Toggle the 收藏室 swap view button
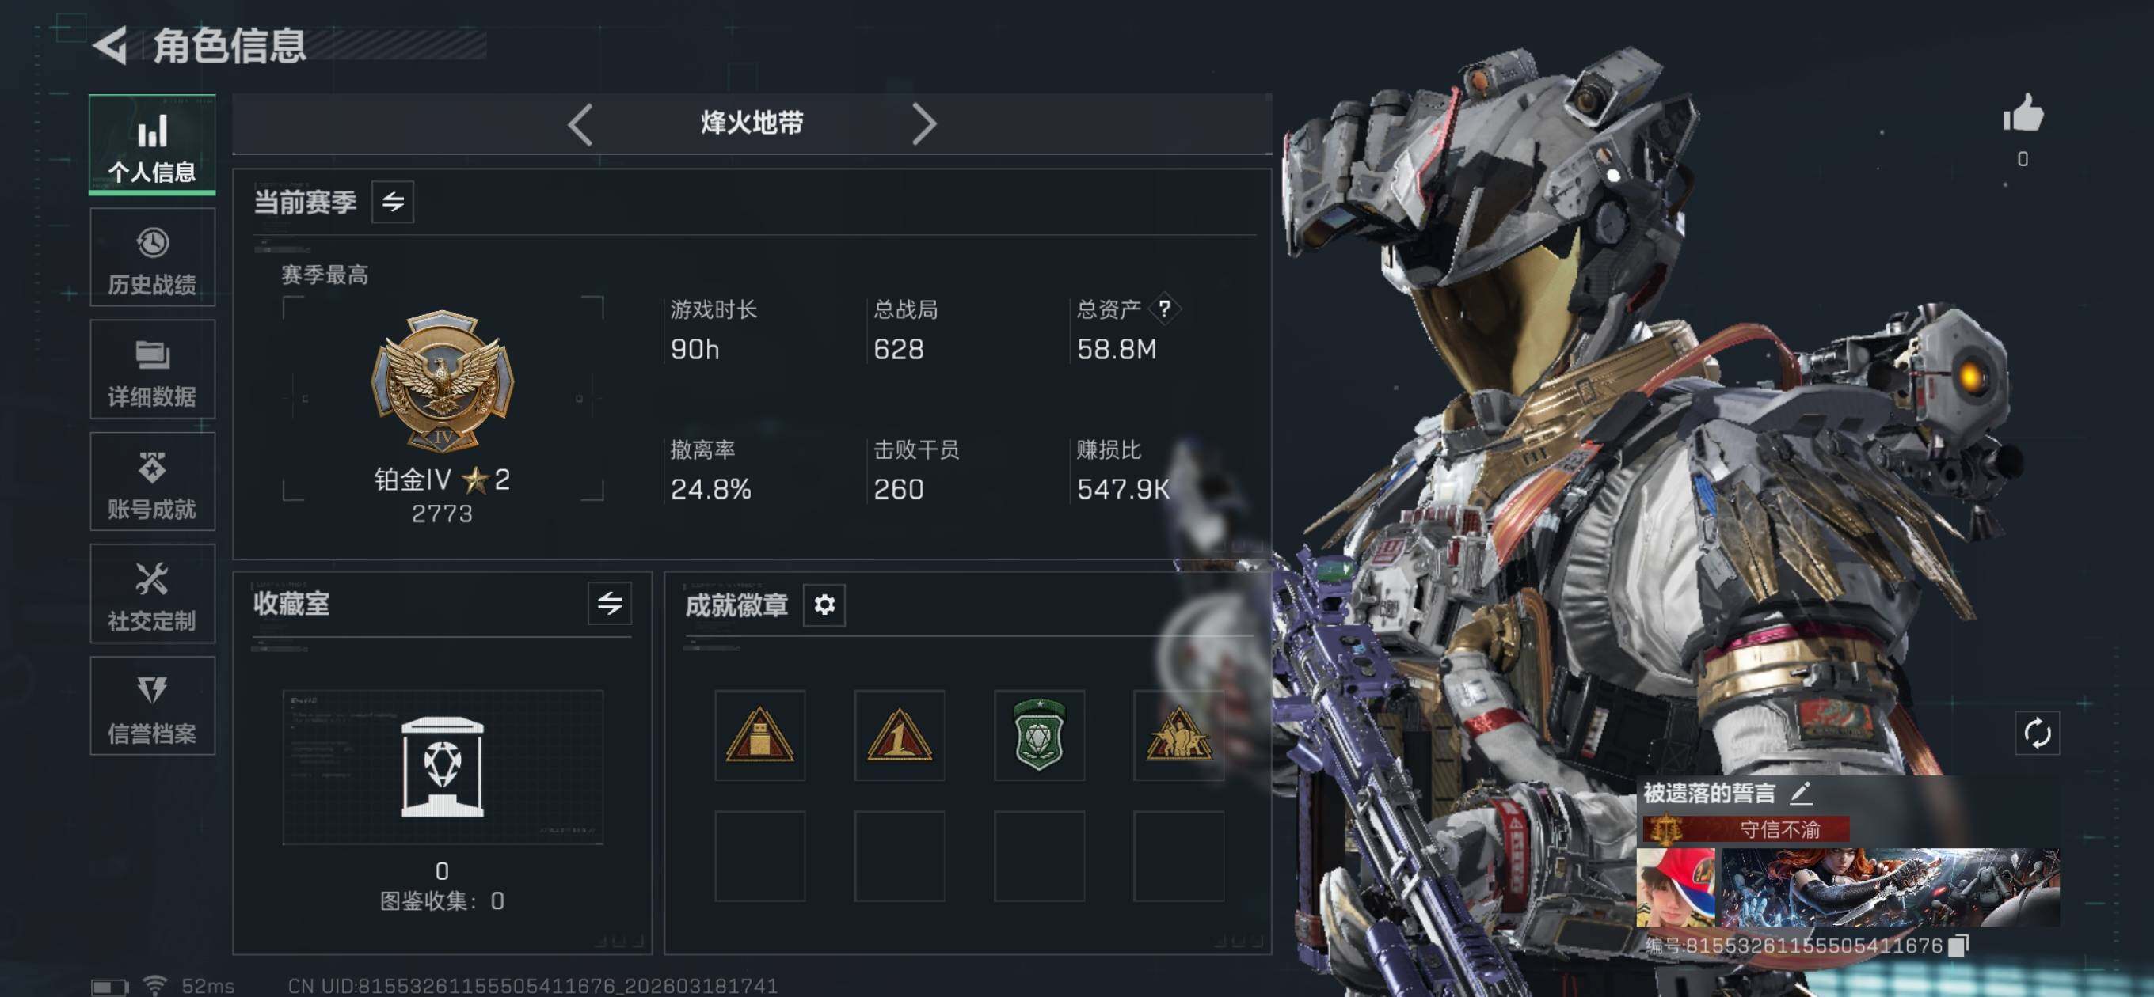The width and height of the screenshot is (2154, 997). point(610,604)
